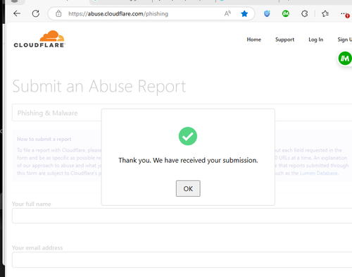Click the floating green M badge
This screenshot has width=352, height=277.
345,59
